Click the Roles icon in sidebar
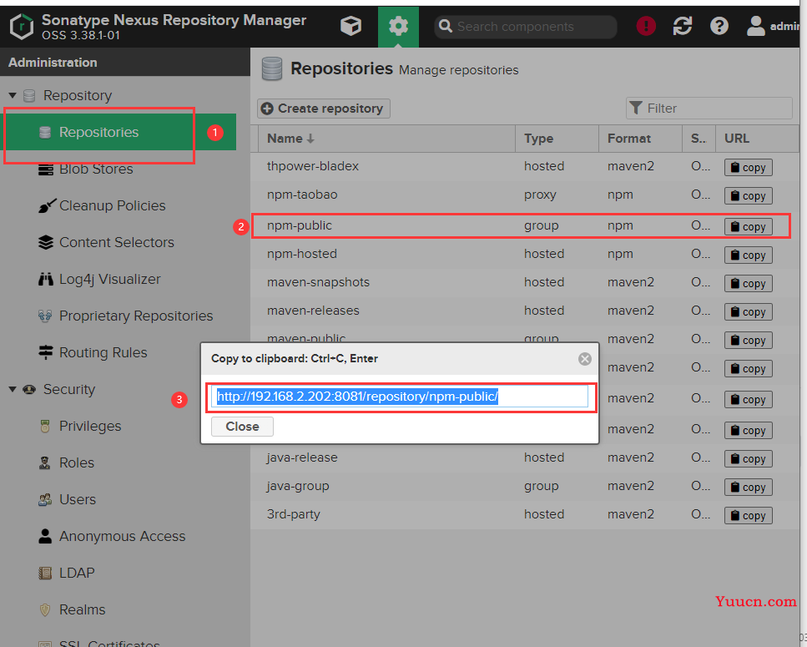 tap(45, 463)
